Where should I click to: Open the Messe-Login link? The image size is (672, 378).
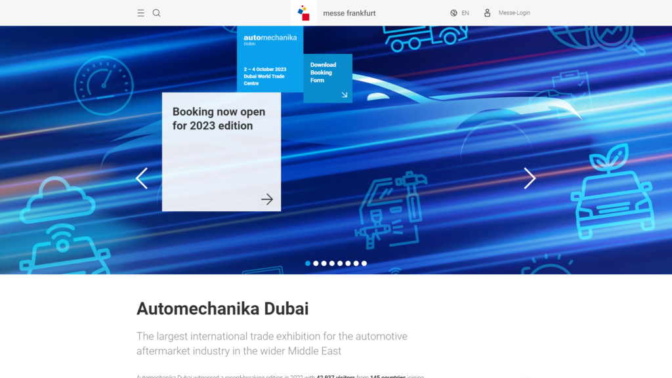tap(514, 13)
